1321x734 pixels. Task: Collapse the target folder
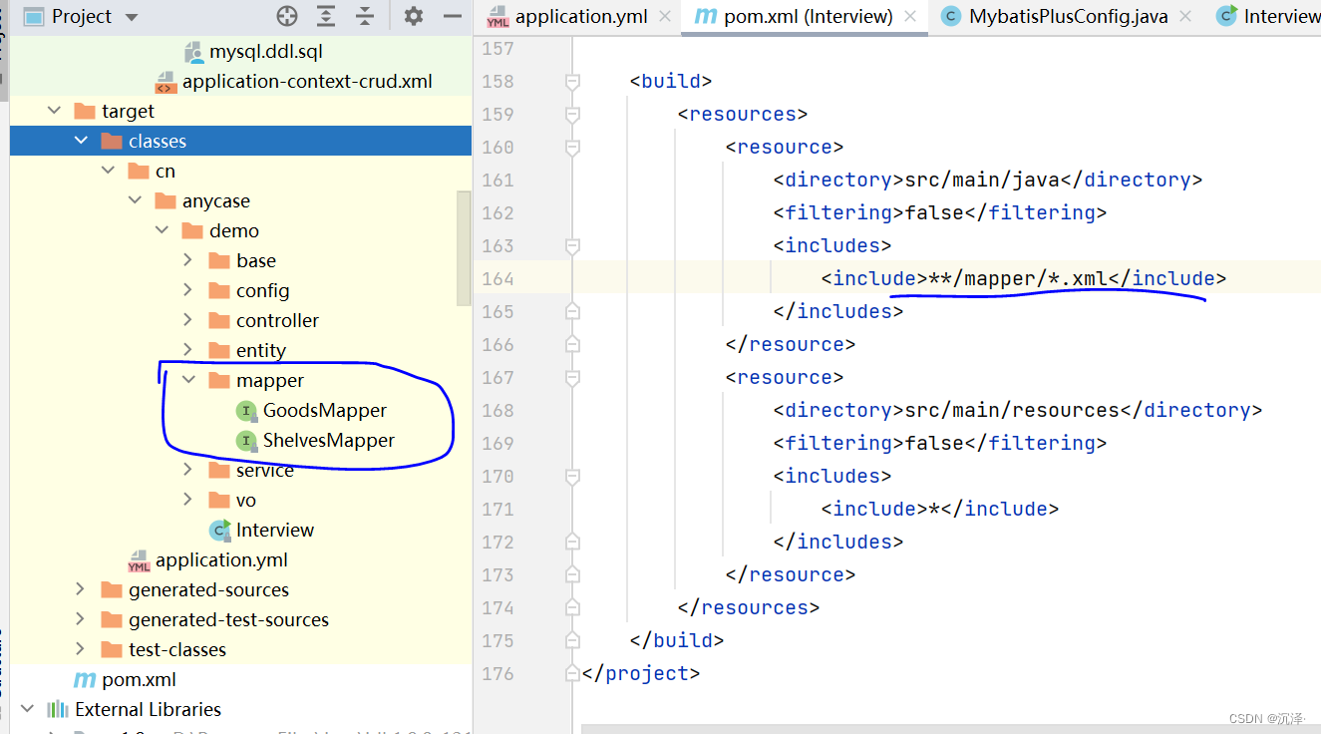click(54, 111)
